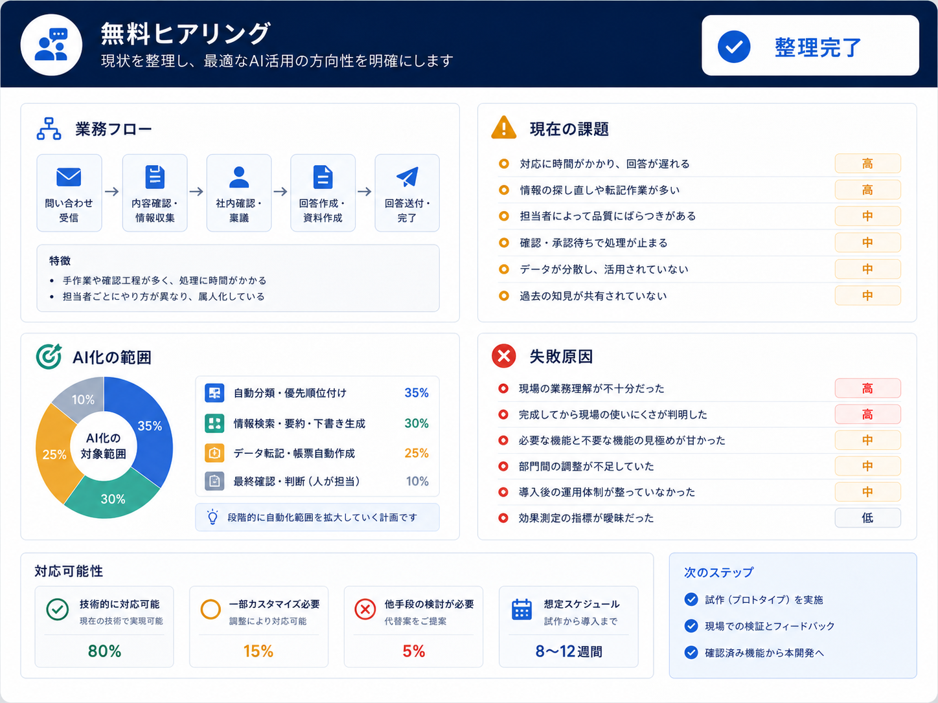Click the 5% value in 他手段の検討が必要
The height and width of the screenshot is (703, 938).
[x=414, y=651]
